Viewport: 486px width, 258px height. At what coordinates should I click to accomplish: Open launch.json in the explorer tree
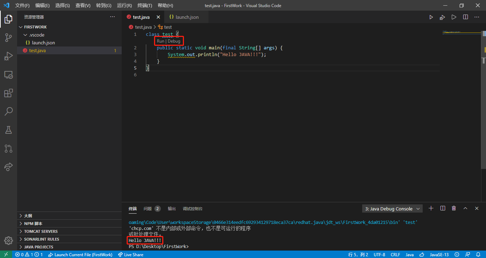(x=69, y=43)
